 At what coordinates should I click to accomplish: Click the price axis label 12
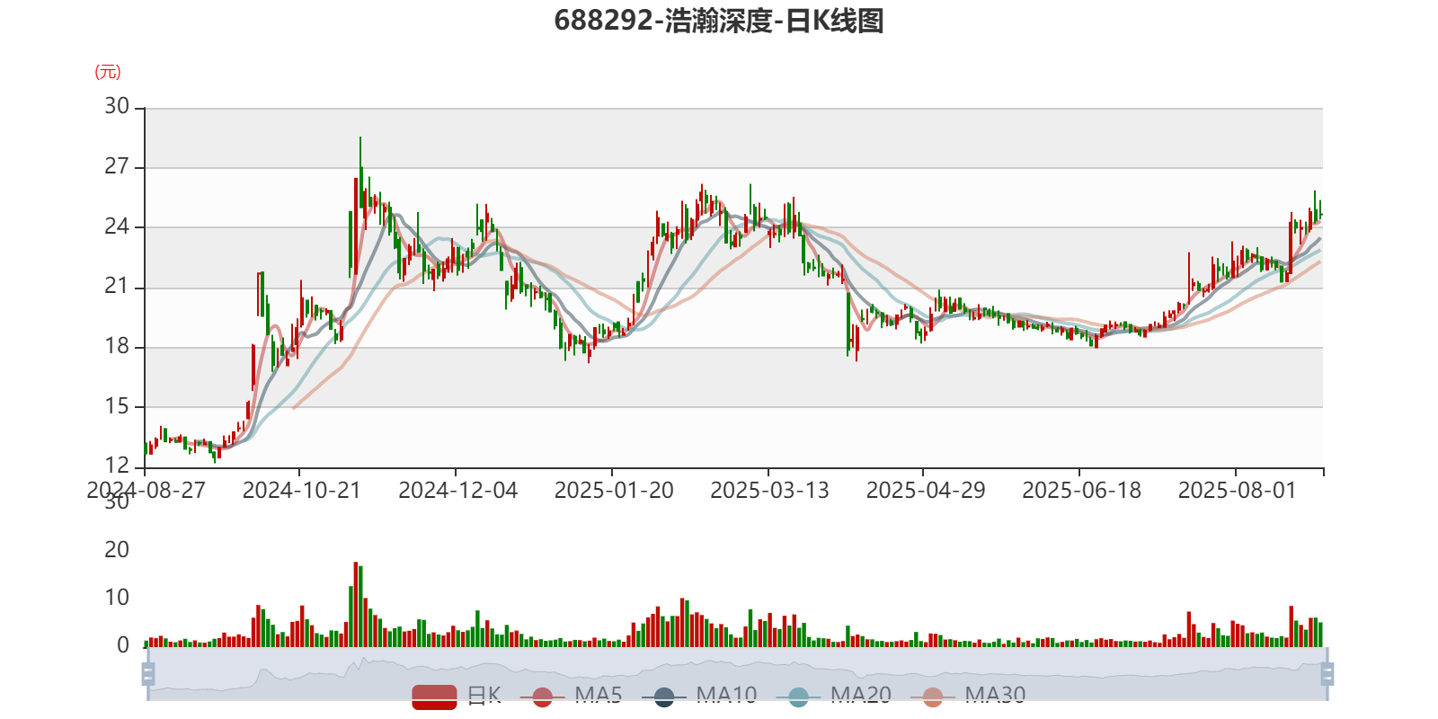click(117, 466)
